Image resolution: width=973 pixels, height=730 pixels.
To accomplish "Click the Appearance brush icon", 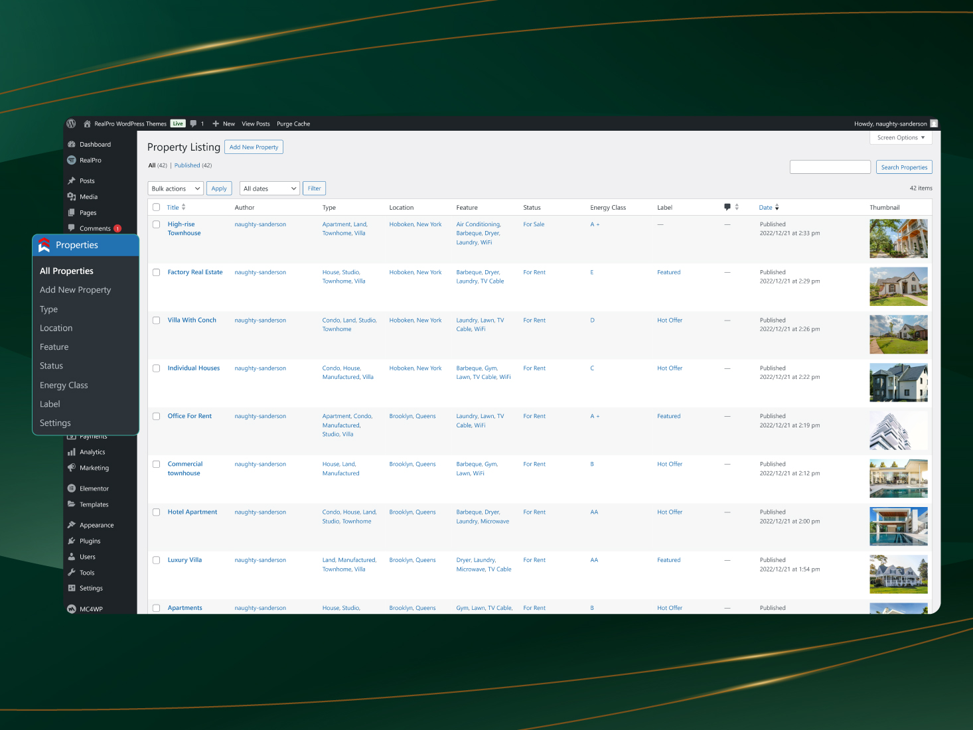I will (72, 525).
